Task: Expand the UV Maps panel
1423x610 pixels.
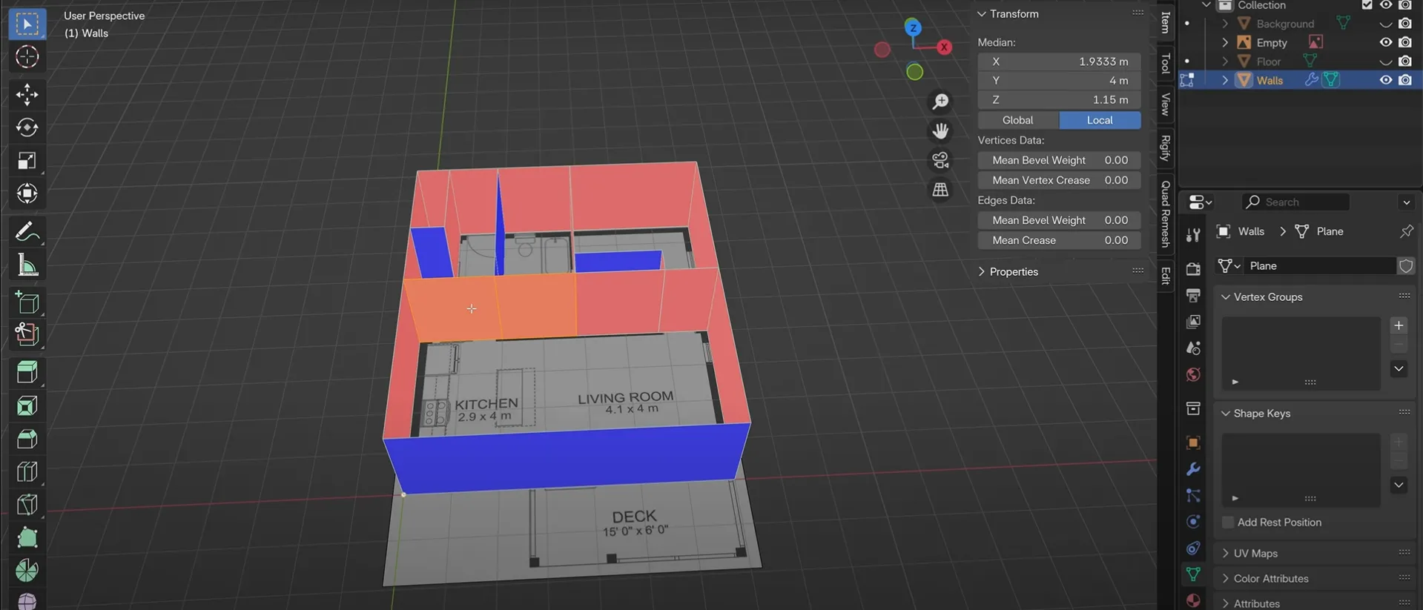Action: pyautogui.click(x=1255, y=554)
